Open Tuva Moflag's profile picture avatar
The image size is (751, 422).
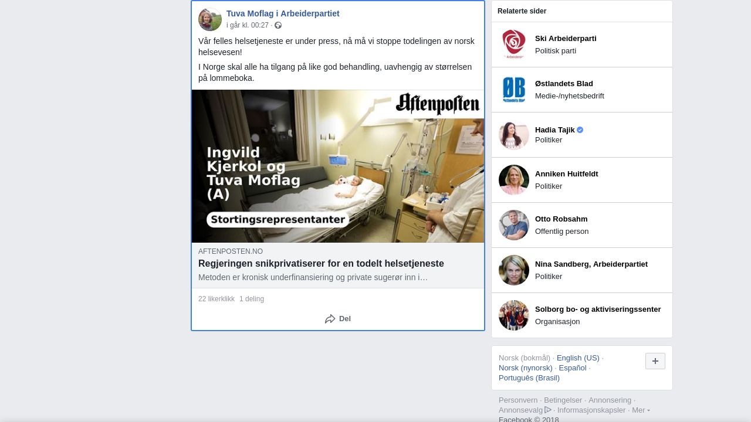tap(210, 19)
